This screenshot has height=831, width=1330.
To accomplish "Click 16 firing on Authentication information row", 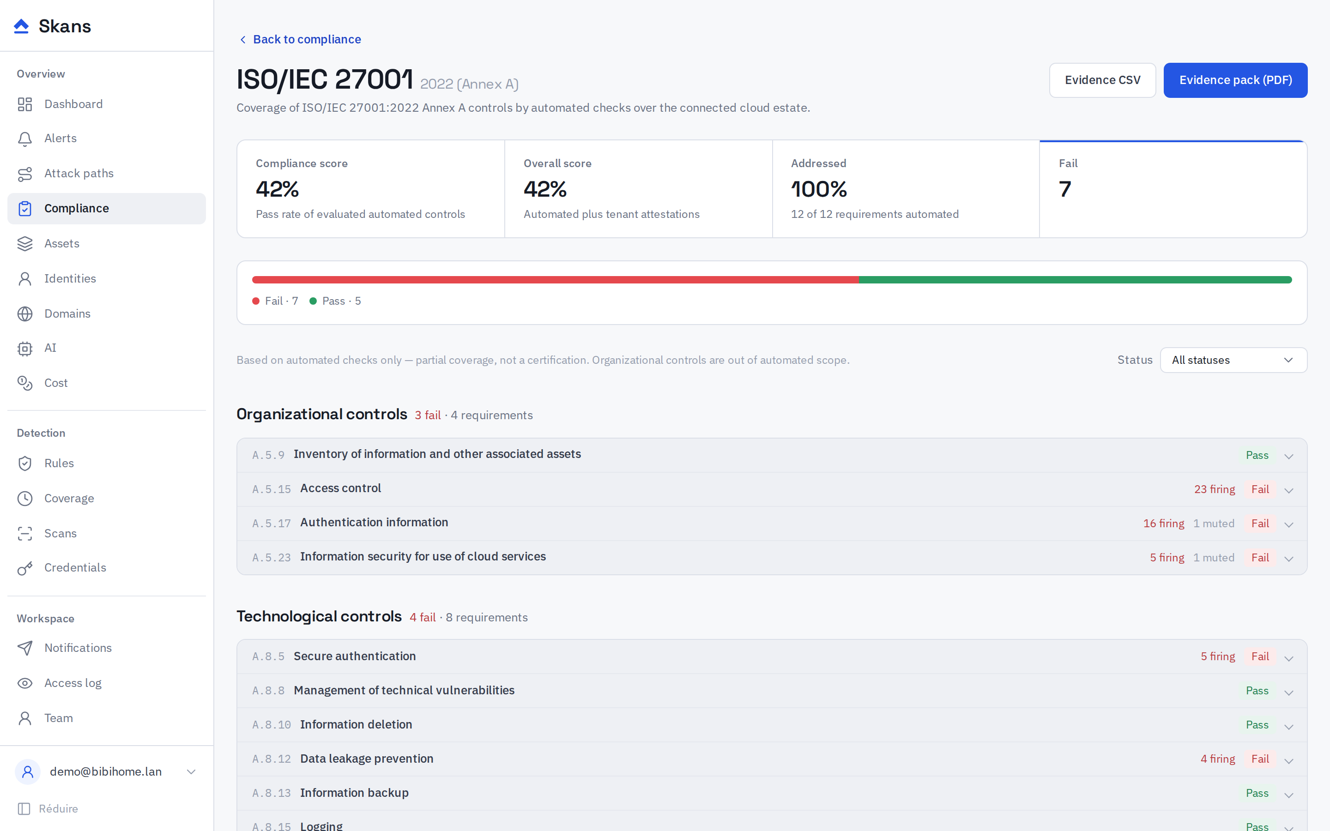I will click(1163, 523).
